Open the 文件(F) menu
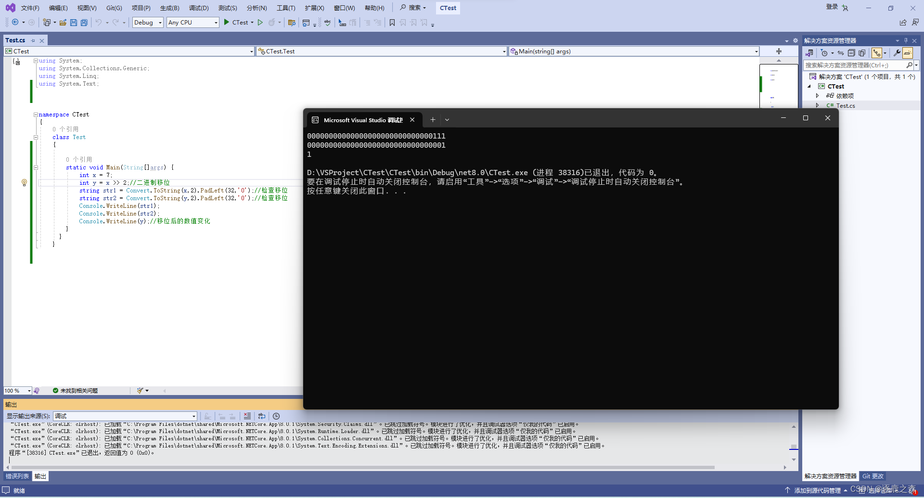This screenshot has width=924, height=498. pyautogui.click(x=30, y=8)
